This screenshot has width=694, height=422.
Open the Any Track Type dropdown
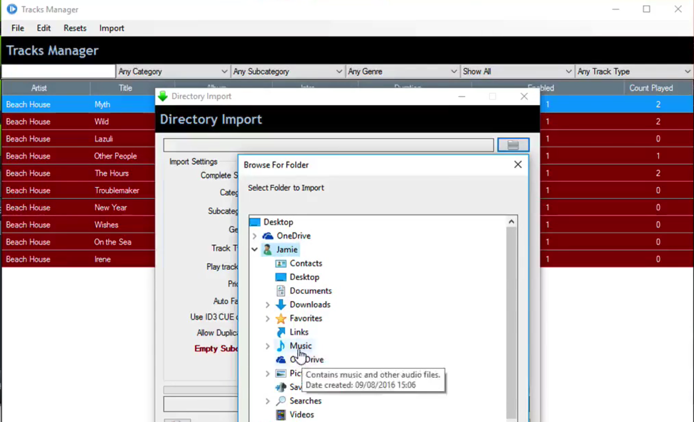(634, 72)
